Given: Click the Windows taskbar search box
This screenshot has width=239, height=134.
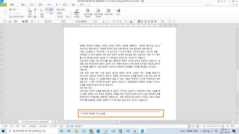Looking at the screenshot, I should tap(32, 131).
